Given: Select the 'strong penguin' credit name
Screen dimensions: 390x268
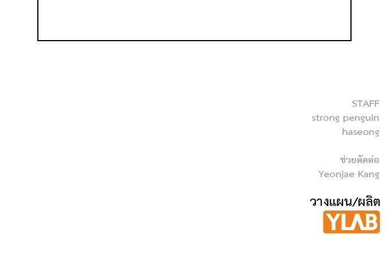Looking at the screenshot, I should [345, 118].
